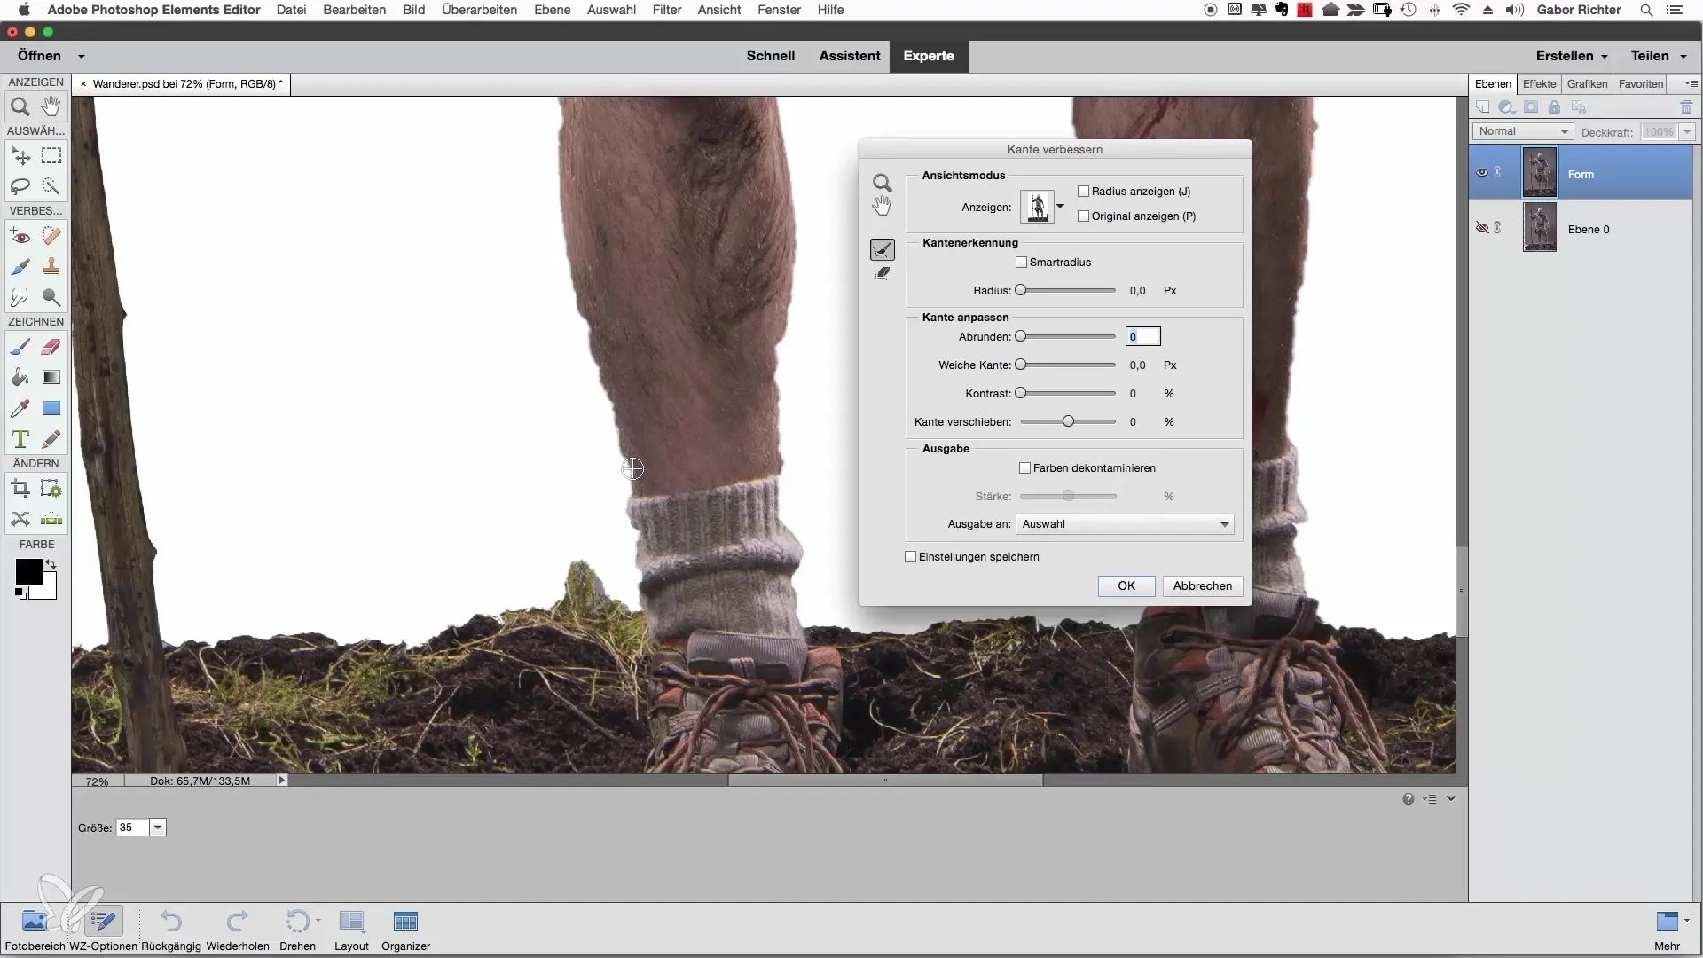Switch to the Effekte panel tab
The width and height of the screenshot is (1703, 958).
(x=1539, y=84)
